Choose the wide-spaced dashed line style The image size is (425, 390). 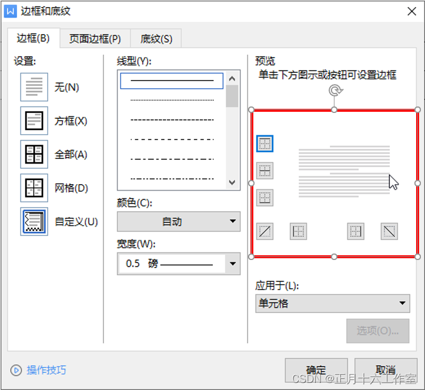point(172,139)
